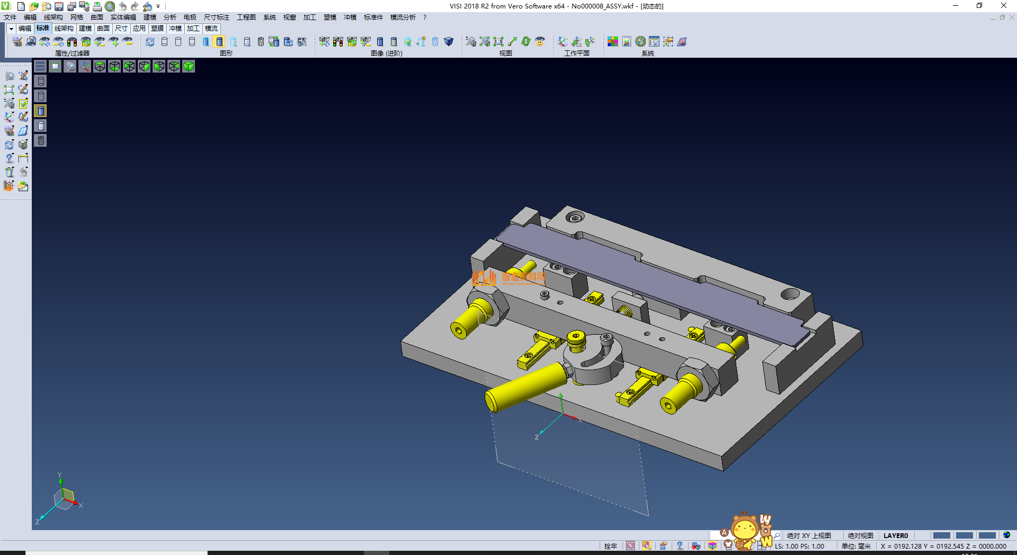Open the color palette grid icon
The width and height of the screenshot is (1017, 555).
tap(613, 42)
